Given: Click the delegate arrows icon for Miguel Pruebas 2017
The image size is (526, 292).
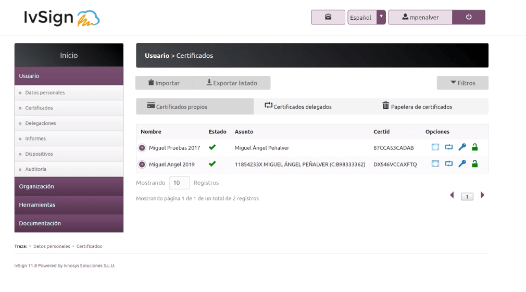Looking at the screenshot, I should click(448, 147).
